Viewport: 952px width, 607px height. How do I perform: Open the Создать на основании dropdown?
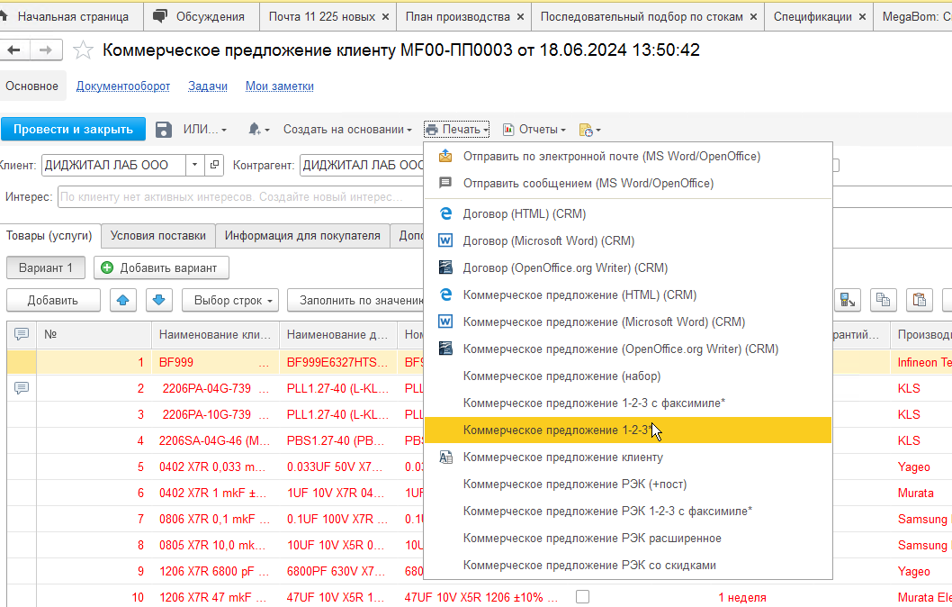click(x=347, y=130)
